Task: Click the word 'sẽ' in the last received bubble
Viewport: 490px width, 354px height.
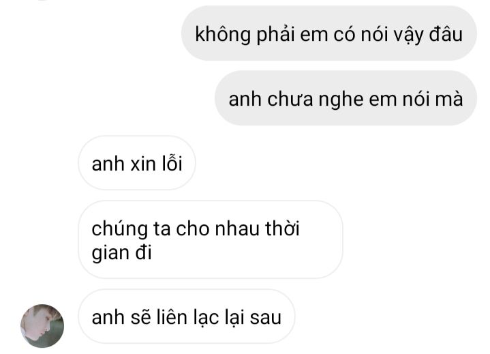Action: [140, 316]
